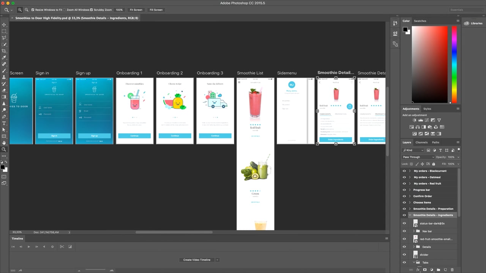Click the Fit Screen button
This screenshot has height=273, width=486.
tap(136, 10)
